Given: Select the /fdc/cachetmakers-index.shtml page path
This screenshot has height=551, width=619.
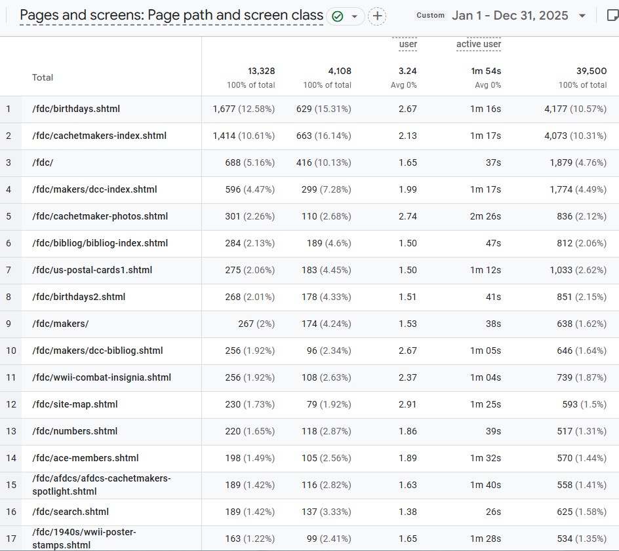Looking at the screenshot, I should pos(99,136).
